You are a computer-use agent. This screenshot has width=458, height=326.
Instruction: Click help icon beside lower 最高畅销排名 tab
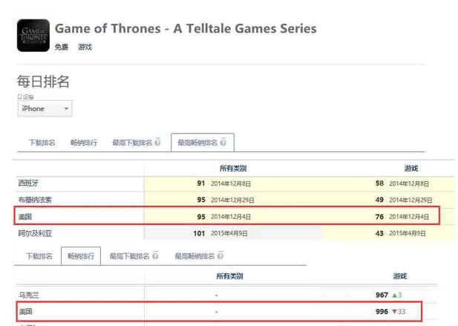220,256
